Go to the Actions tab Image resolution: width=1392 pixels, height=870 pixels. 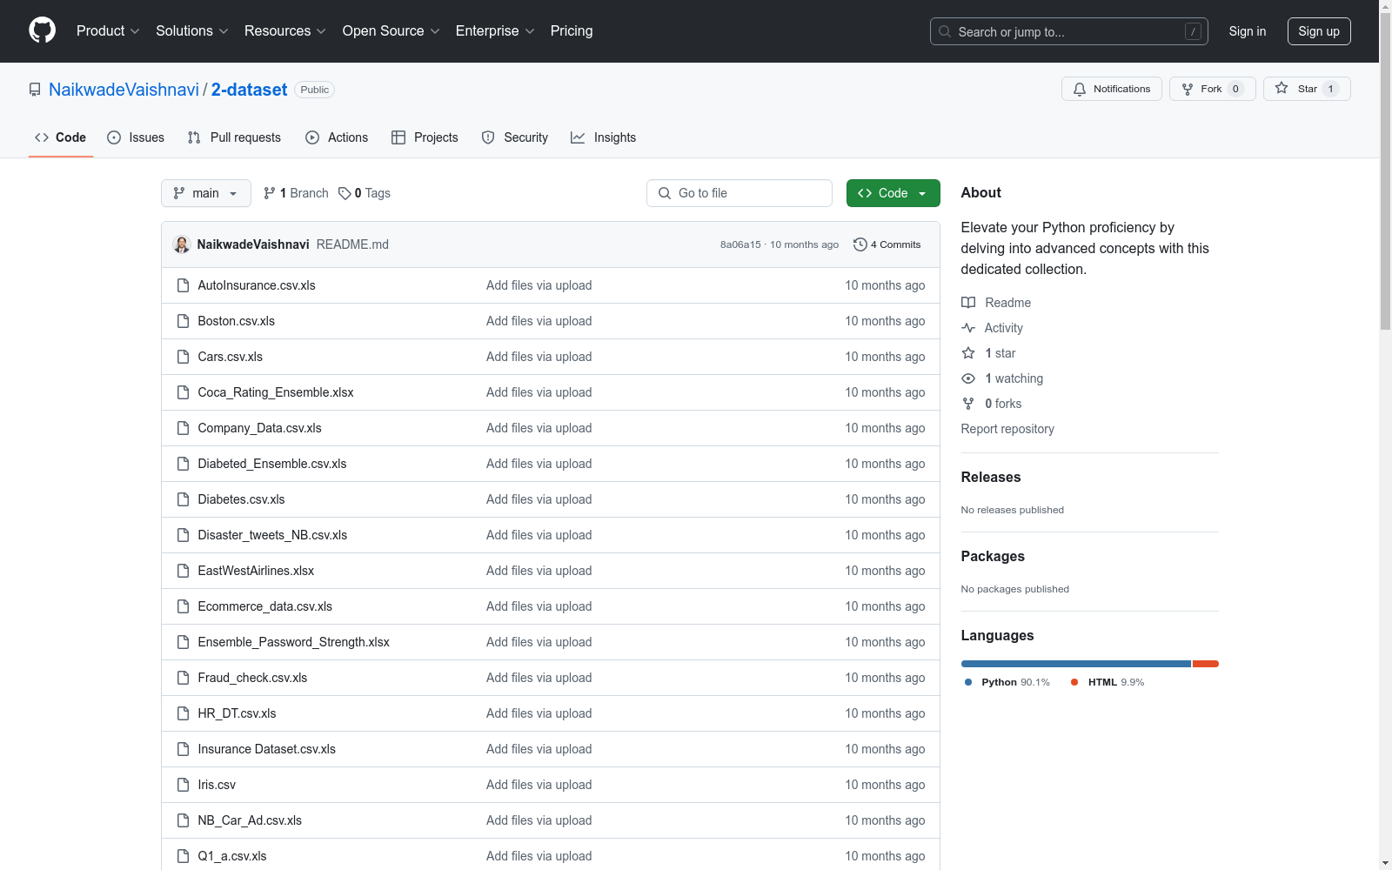pos(337,137)
